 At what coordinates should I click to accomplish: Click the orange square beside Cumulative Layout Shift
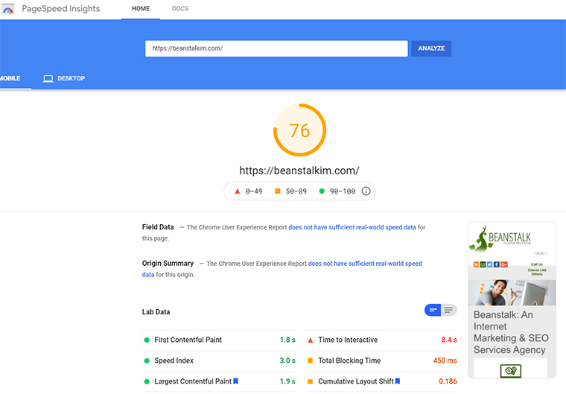click(310, 381)
